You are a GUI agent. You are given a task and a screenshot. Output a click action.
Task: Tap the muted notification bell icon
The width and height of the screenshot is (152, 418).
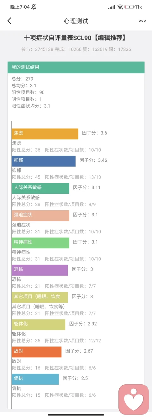point(34,7)
